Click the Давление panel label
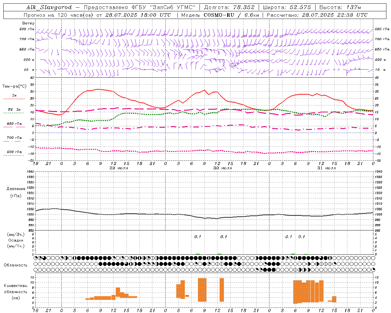Viewport: 391px width, 313px height. 16,189
